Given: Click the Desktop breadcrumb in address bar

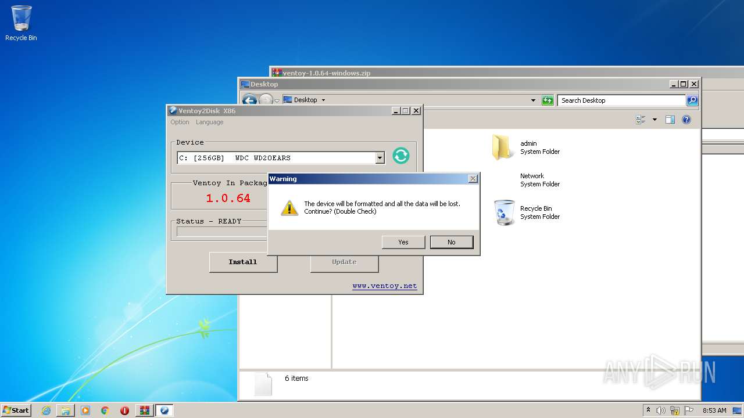Looking at the screenshot, I should (305, 100).
